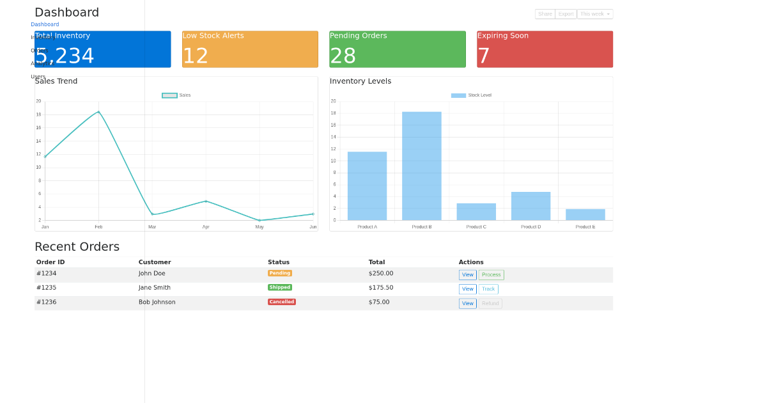Click the Total Inventory summary card
Image resolution: width=767 pixels, height=403 pixels.
pyautogui.click(x=102, y=49)
